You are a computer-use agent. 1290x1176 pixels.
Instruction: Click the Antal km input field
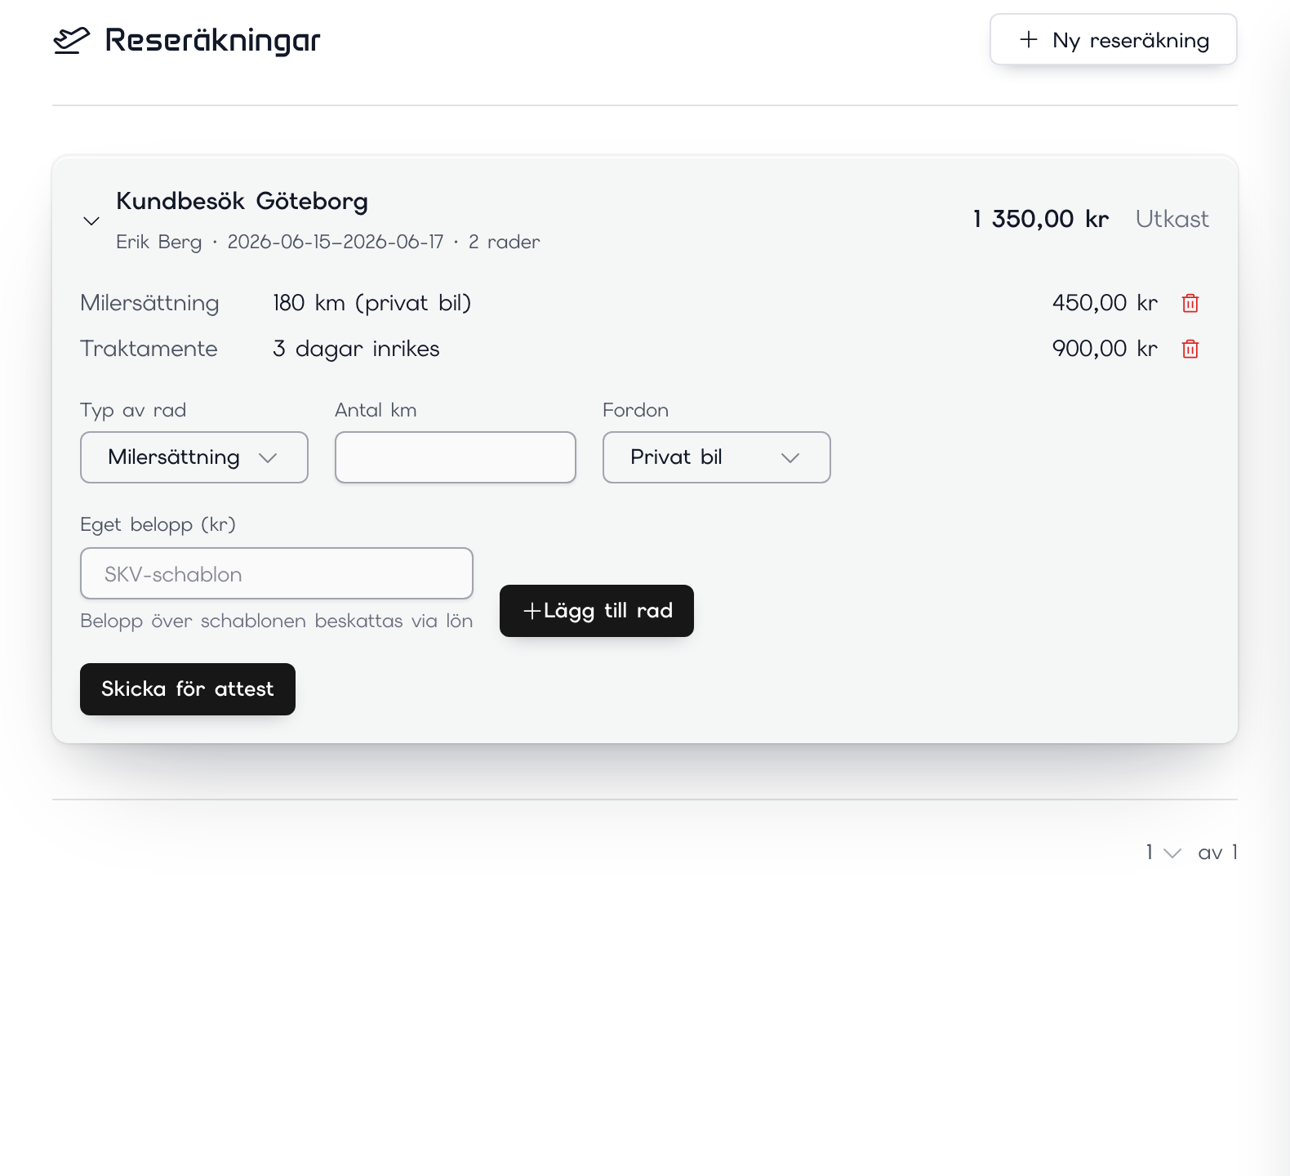(x=456, y=457)
